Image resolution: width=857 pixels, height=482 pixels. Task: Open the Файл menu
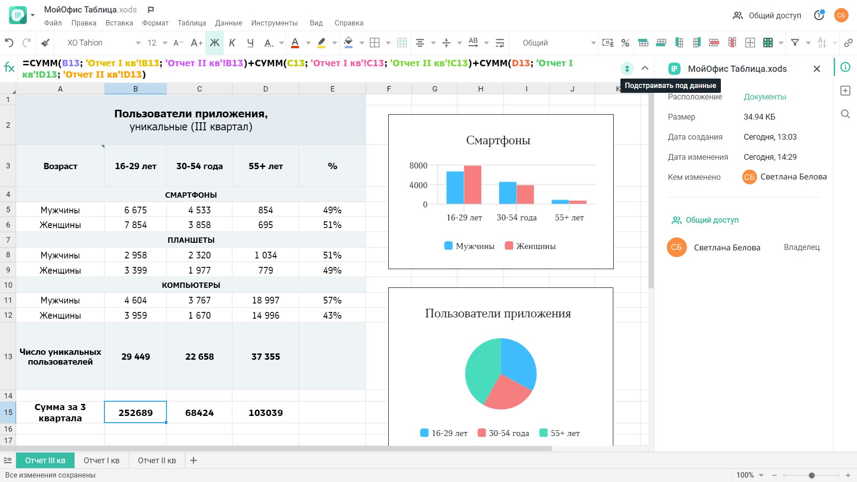(x=53, y=23)
